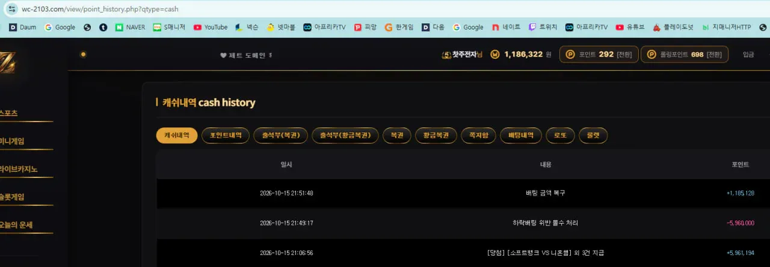
Task: Click the level badge beside 찻주전자님
Action: tap(446, 55)
